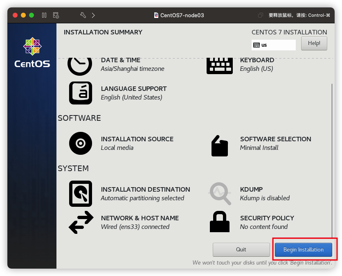
Task: Click 'Minimal Install' text
Action: click(259, 148)
